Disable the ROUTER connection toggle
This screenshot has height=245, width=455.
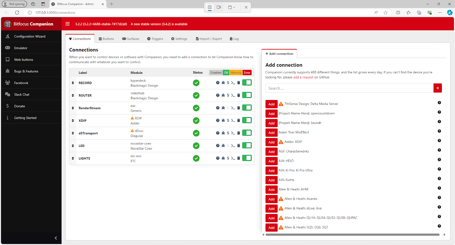(x=247, y=95)
